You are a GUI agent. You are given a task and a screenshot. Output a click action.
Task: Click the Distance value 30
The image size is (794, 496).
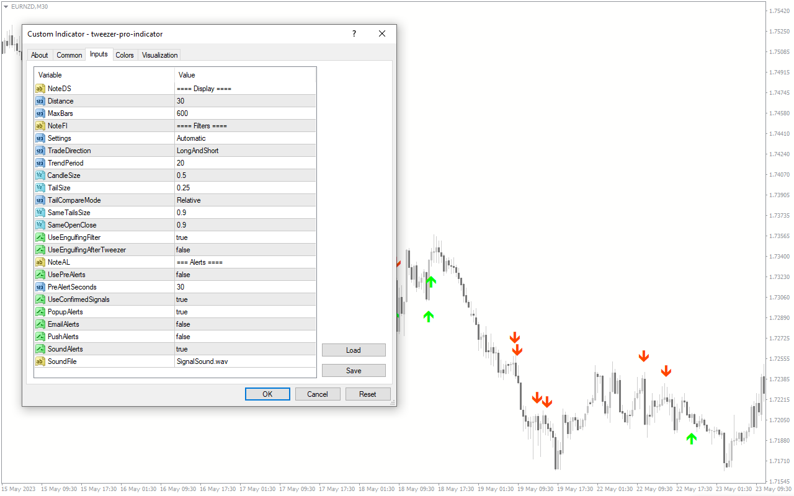(x=181, y=101)
